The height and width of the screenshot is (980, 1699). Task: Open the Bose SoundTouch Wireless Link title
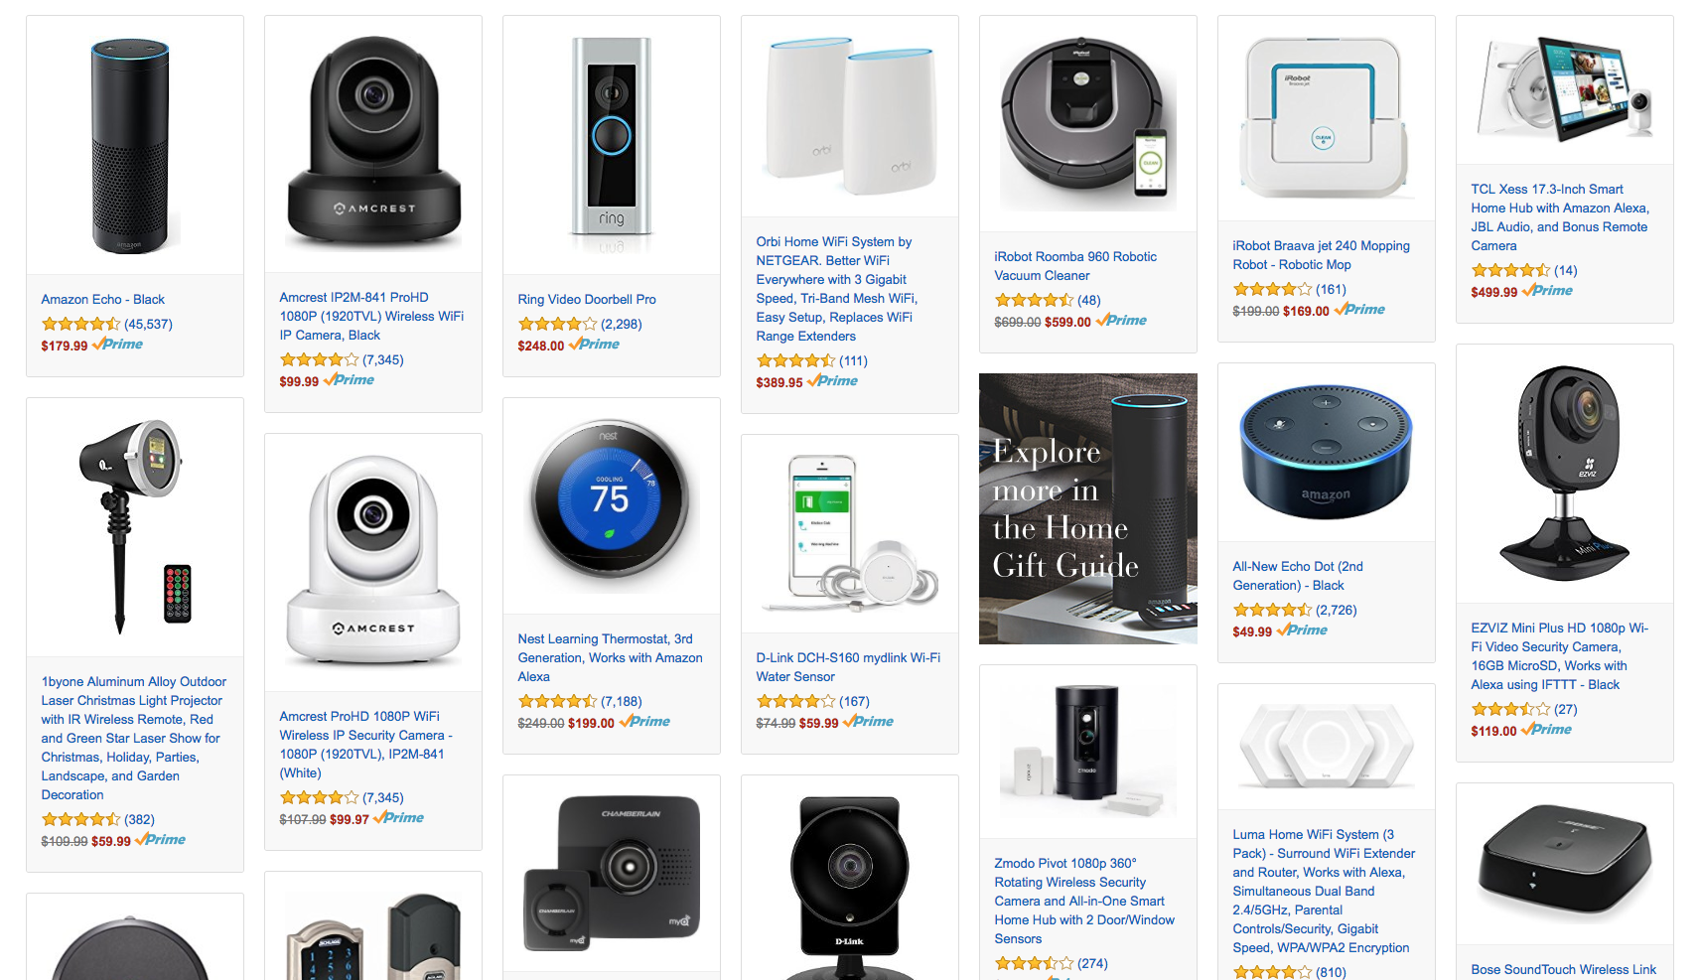1563,969
